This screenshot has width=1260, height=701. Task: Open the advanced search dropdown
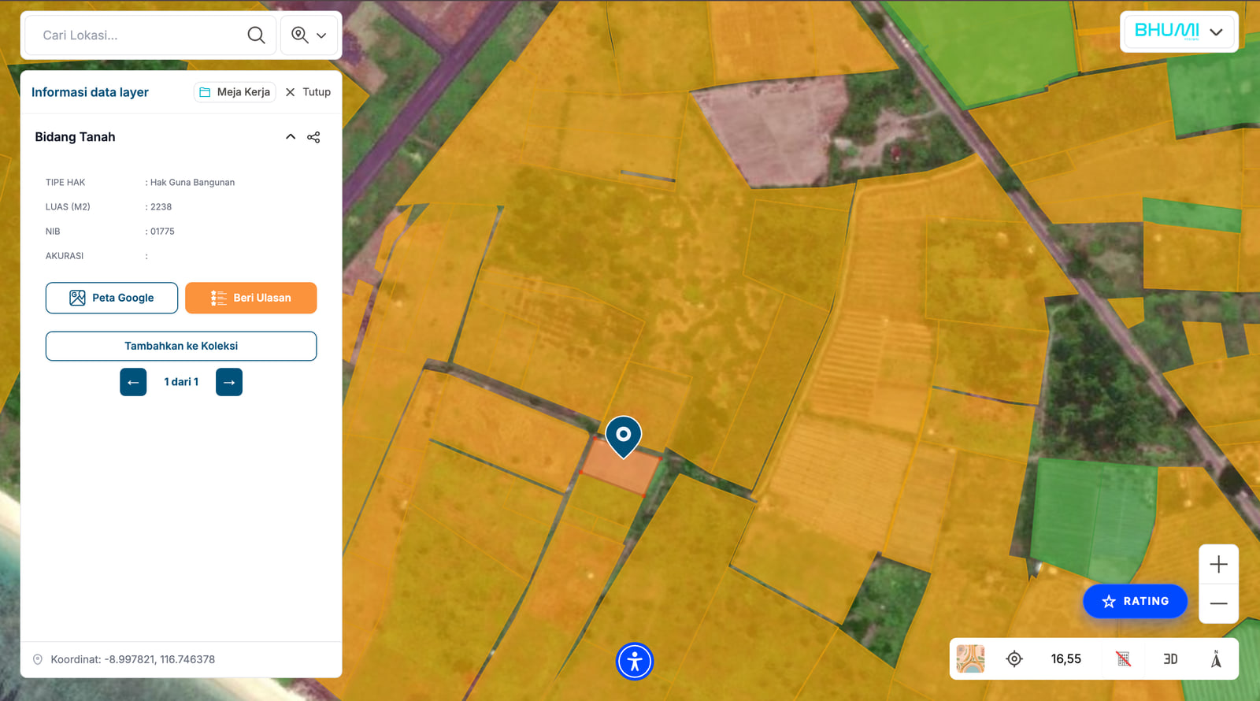pyautogui.click(x=309, y=35)
